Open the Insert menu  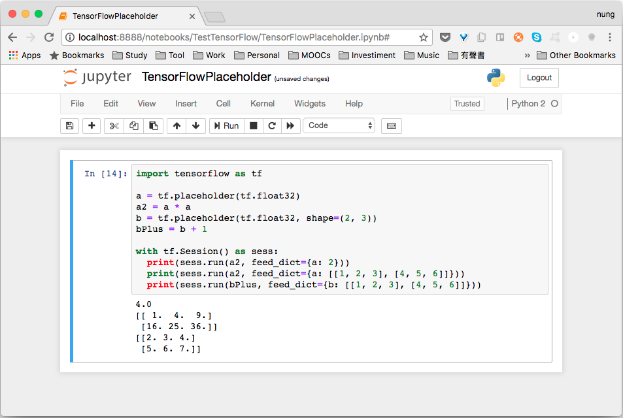point(186,104)
